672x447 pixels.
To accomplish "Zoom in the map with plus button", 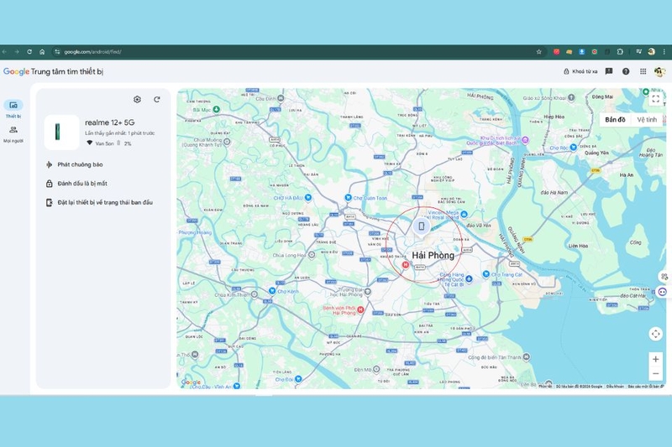I will tap(655, 359).
